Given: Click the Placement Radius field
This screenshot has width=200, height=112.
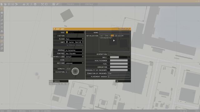Looking at the screenshot, I should (119, 77).
